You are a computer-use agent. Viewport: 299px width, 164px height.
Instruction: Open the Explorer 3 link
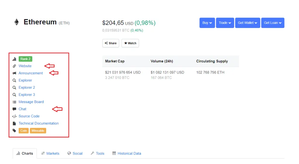pyautogui.click(x=27, y=95)
